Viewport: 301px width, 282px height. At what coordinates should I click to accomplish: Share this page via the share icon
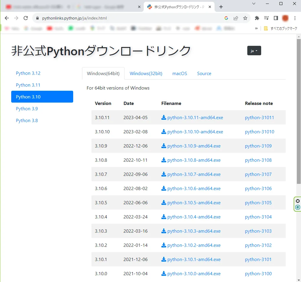236,18
